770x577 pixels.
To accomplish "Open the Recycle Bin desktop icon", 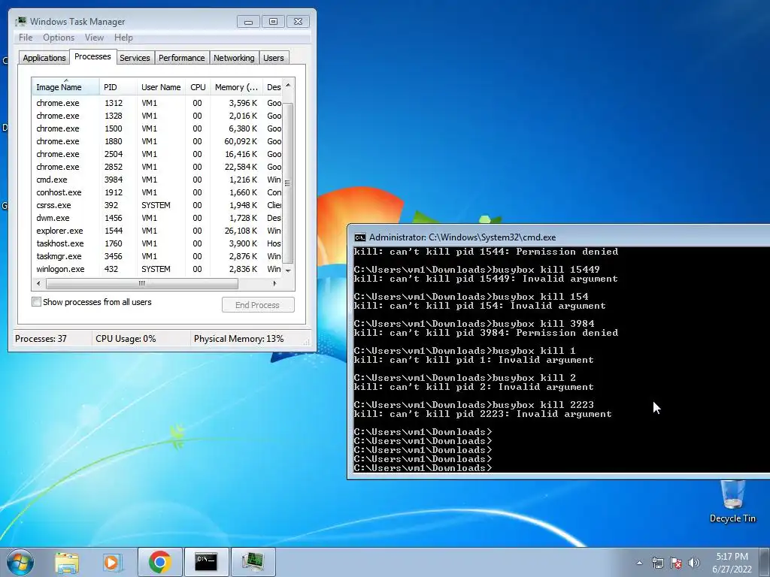I will tap(732, 501).
